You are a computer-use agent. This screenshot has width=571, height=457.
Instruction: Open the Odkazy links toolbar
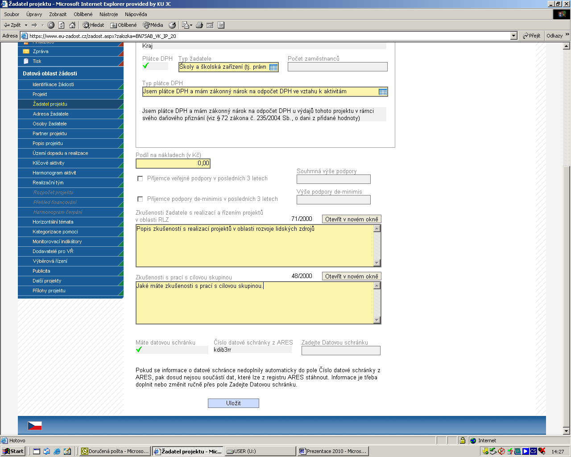click(554, 36)
